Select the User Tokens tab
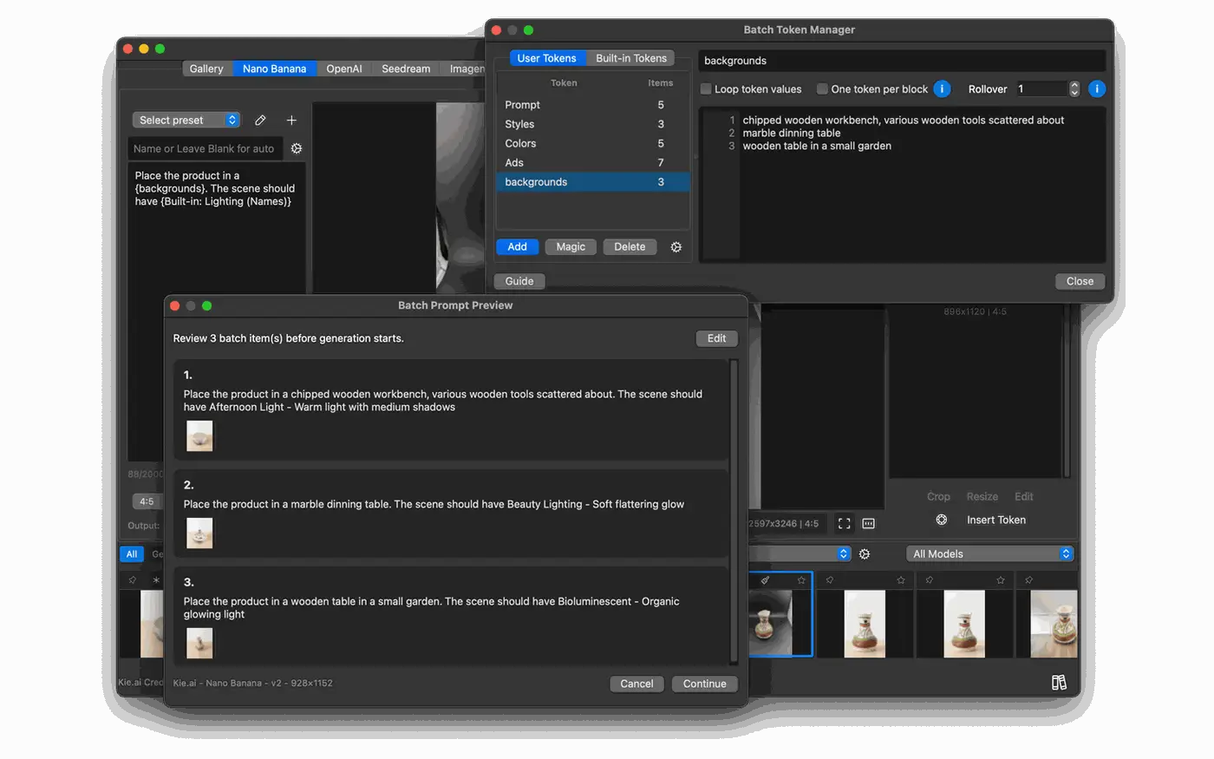Screen dimensions: 1214x759 pyautogui.click(x=546, y=58)
